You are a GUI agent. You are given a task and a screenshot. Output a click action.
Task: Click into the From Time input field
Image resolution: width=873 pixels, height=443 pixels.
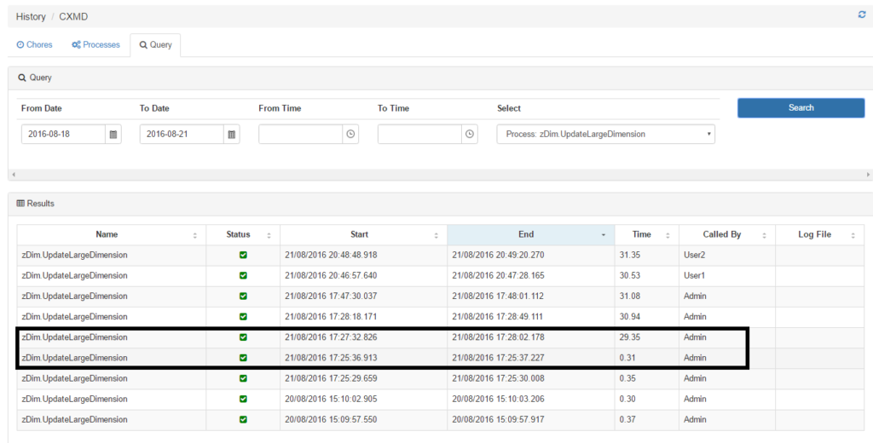[x=300, y=135]
